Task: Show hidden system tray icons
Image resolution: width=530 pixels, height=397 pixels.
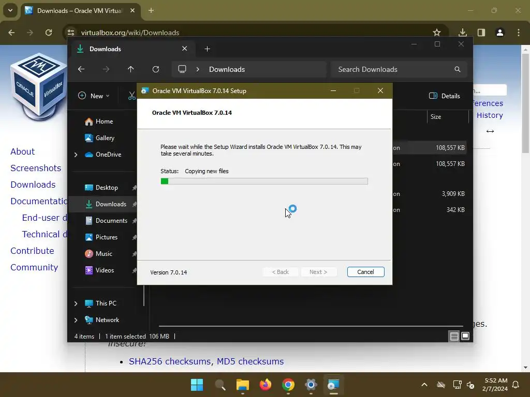Action: click(424, 385)
